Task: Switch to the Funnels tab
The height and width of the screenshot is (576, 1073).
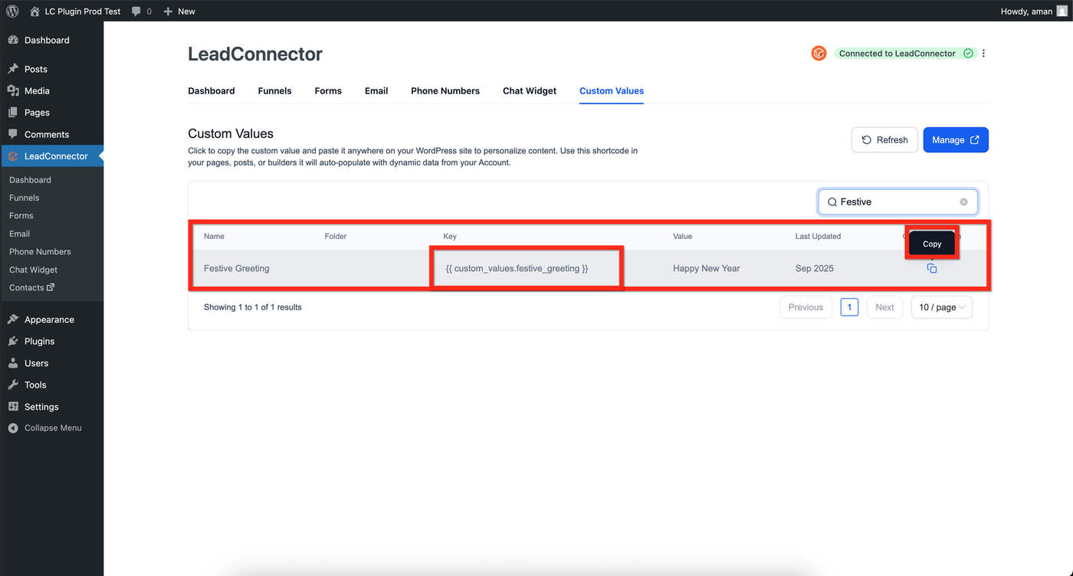Action: click(274, 91)
